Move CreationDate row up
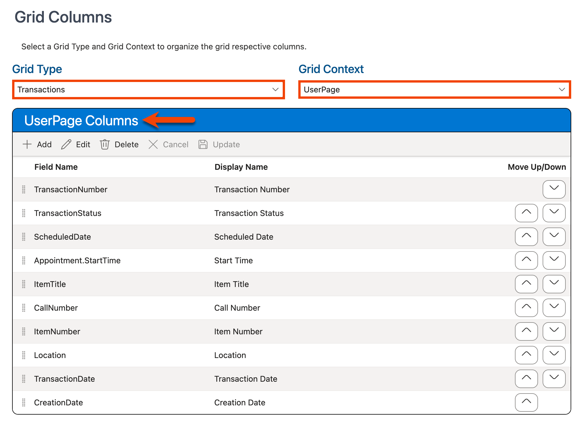The width and height of the screenshot is (581, 425). (526, 402)
